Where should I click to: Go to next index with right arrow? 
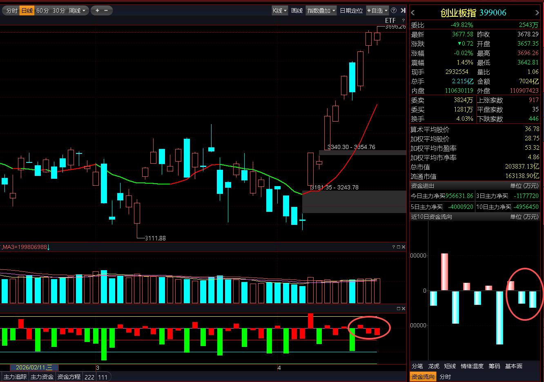[x=537, y=13]
